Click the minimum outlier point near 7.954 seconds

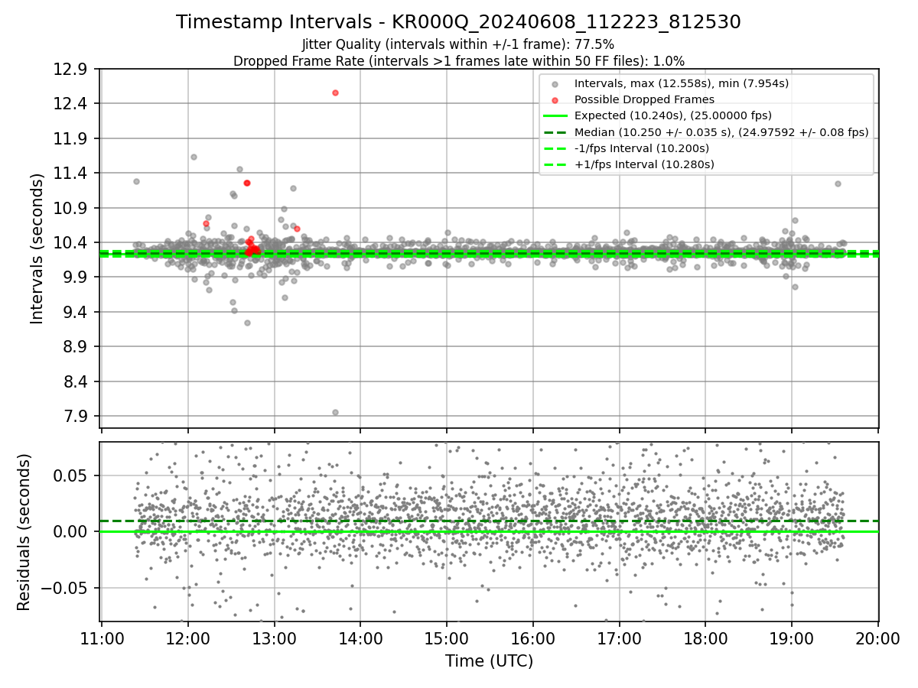[335, 412]
